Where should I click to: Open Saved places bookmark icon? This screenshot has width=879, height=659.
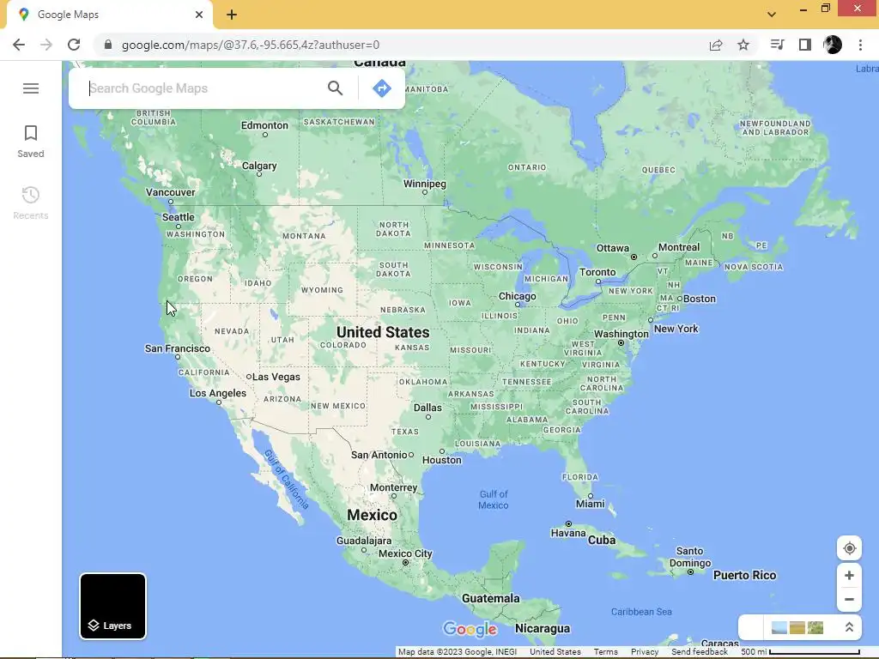31,133
